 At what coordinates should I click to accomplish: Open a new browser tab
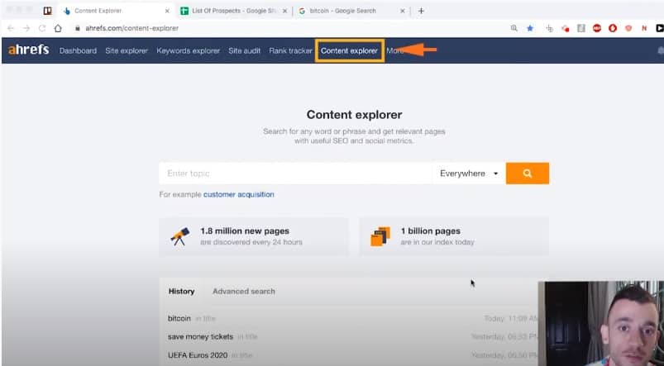[x=421, y=11]
